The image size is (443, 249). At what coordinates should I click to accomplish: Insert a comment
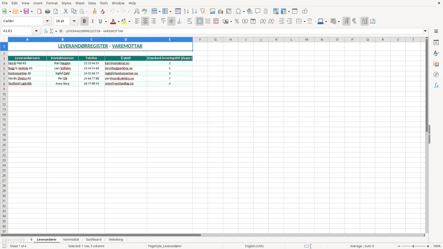pos(258,11)
